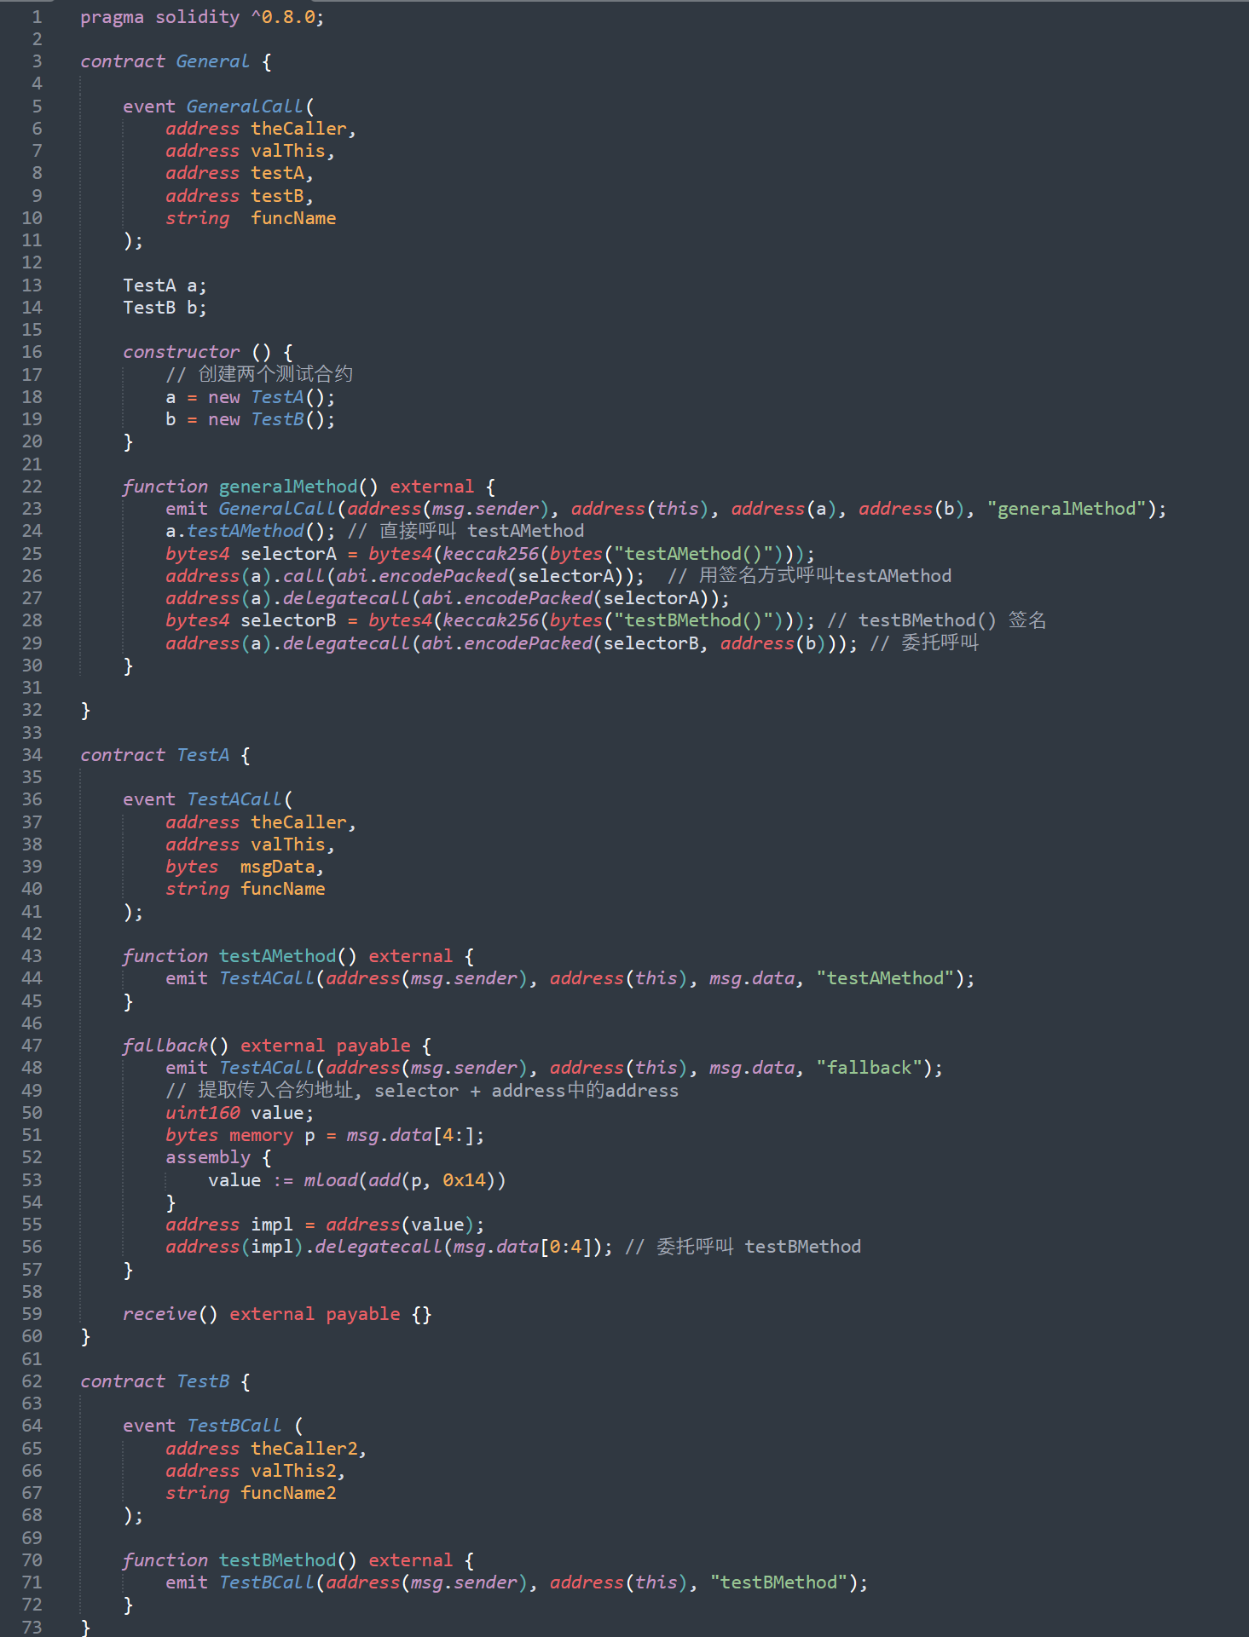Click 'funcName' parameter on line 40
1249x1637 pixels.
tap(283, 889)
